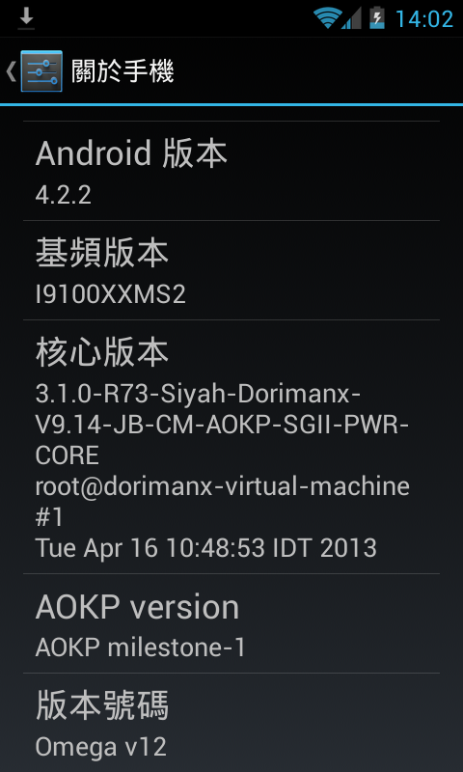This screenshot has width=463, height=772.
Task: Tap the back chevron beside Settings icon
Action: tap(11, 71)
